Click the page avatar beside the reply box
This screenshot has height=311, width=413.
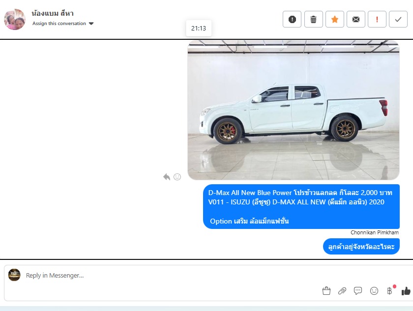(14, 275)
